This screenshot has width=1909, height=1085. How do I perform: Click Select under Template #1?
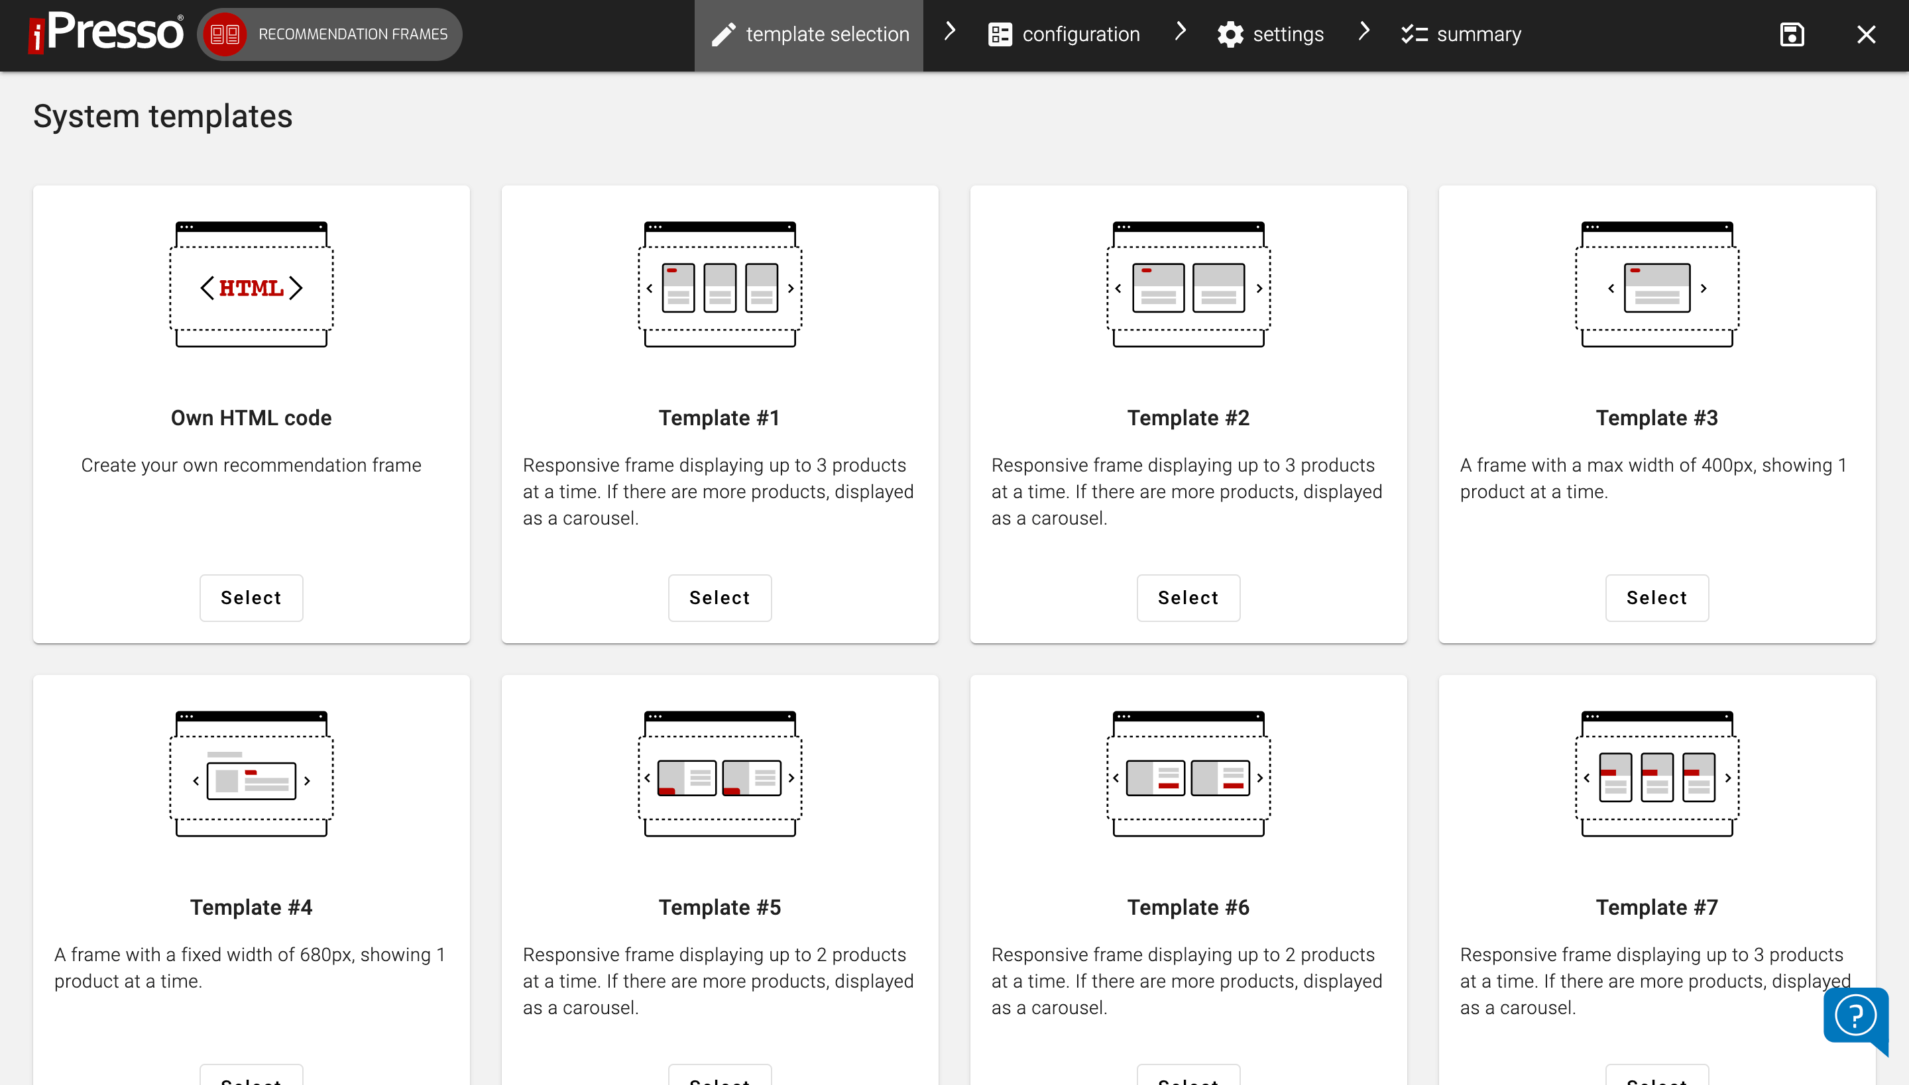(x=719, y=597)
